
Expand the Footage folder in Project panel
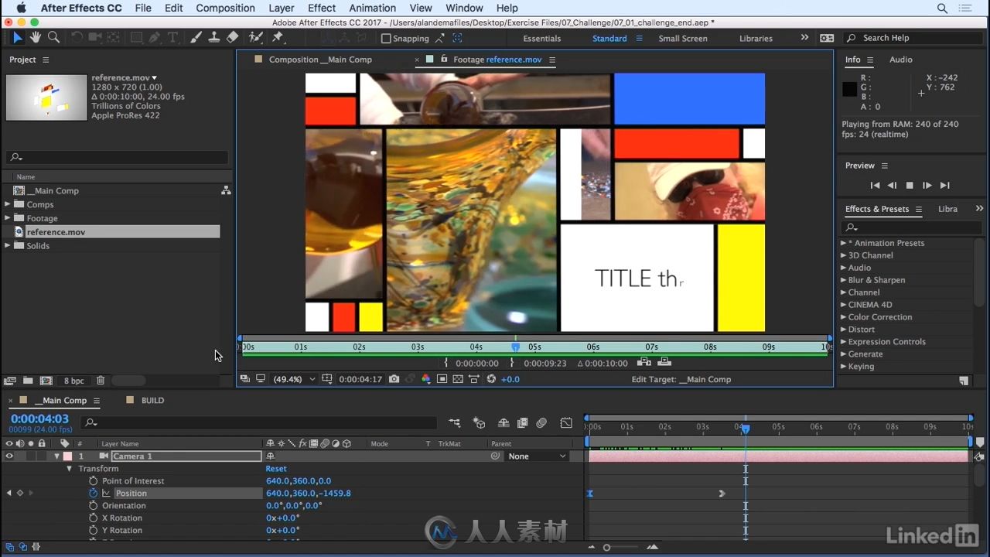click(8, 218)
